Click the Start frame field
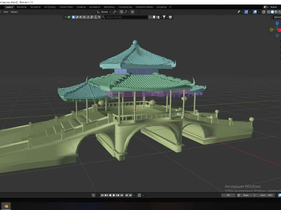This screenshot has height=210, width=281. [249, 195]
